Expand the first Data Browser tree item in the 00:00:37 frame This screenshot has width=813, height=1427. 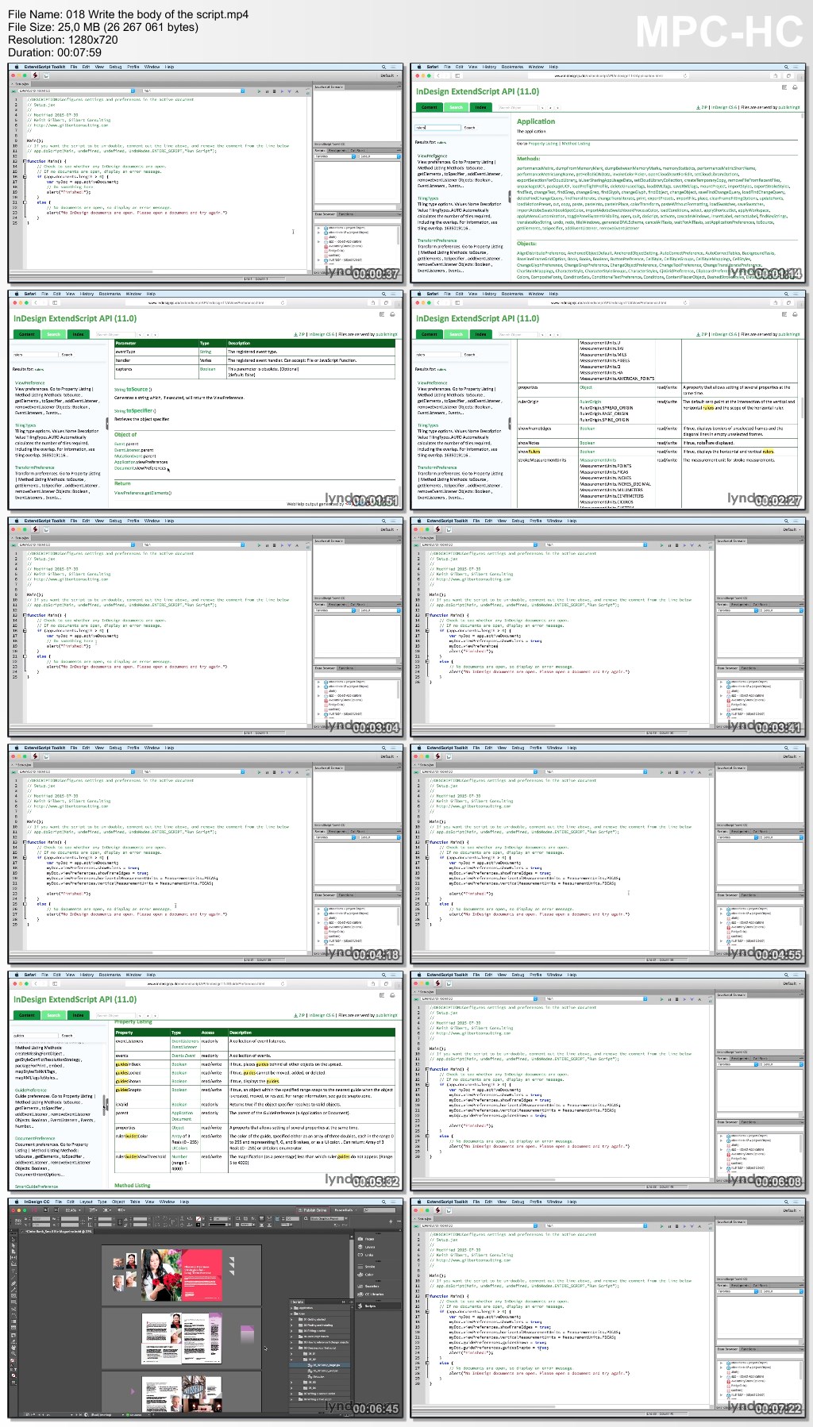click(319, 229)
